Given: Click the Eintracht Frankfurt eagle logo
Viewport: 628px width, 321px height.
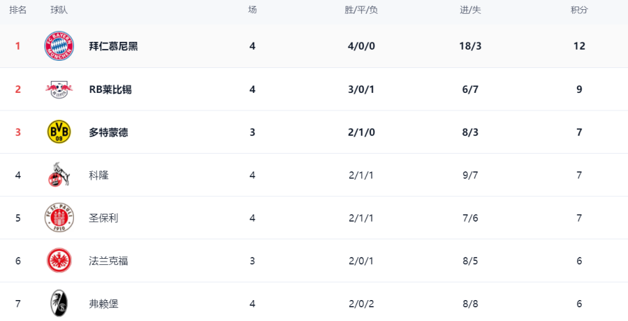Looking at the screenshot, I should 59,261.
